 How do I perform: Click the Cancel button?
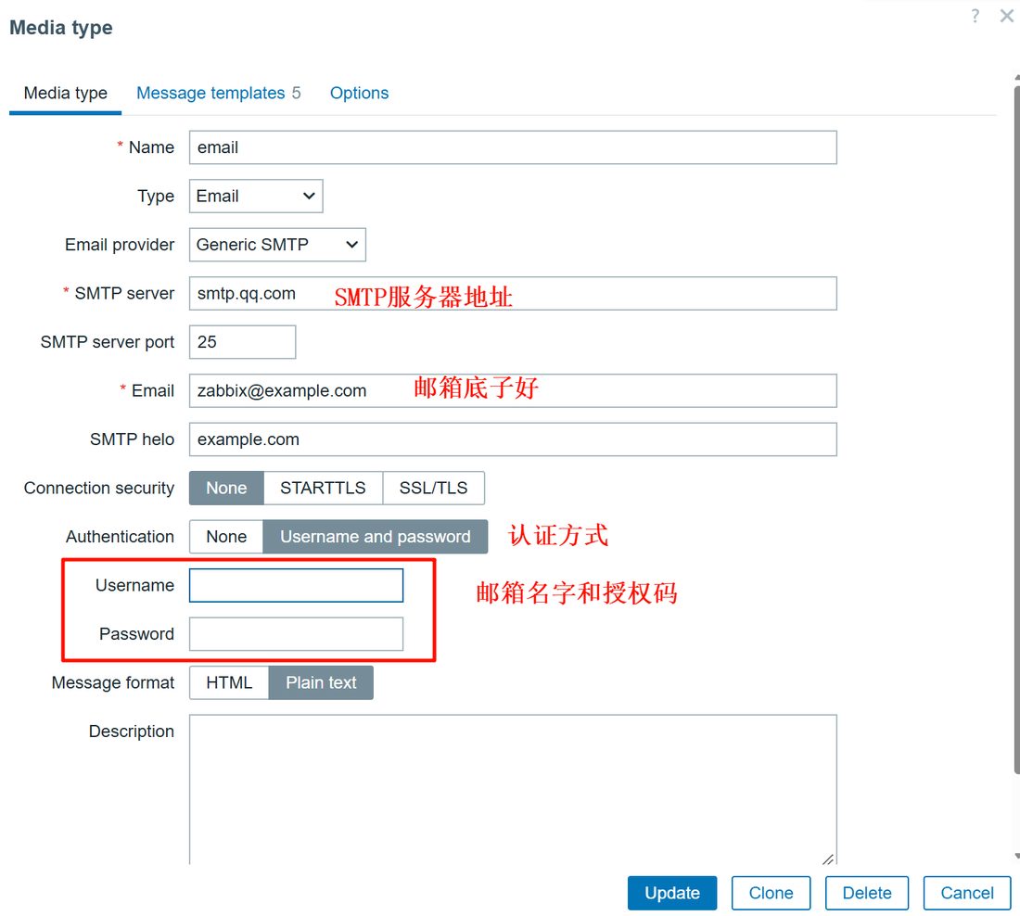(x=966, y=893)
